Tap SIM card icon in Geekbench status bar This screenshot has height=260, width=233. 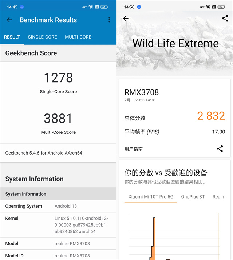point(97,7)
